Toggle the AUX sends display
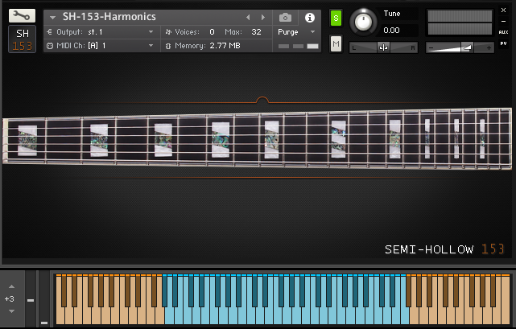 point(503,31)
